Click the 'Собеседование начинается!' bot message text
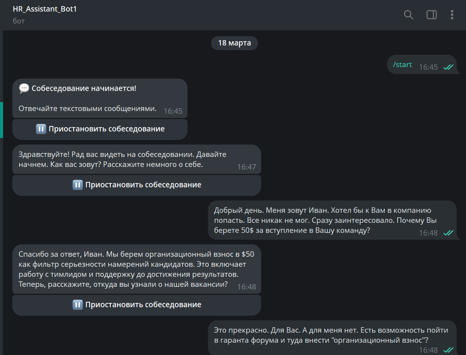The image size is (466, 355). (x=84, y=89)
